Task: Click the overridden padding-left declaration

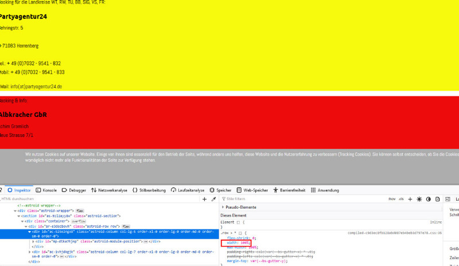Action: click(x=270, y=256)
